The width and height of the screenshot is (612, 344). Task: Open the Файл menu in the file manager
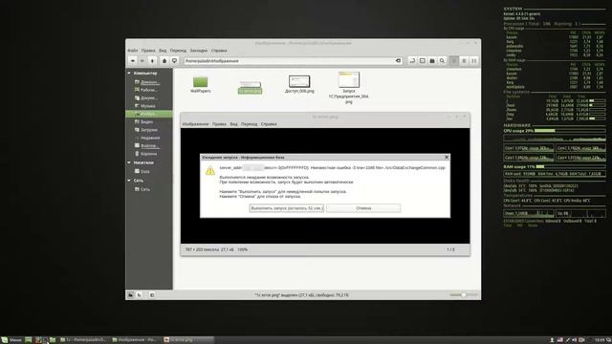[132, 51]
